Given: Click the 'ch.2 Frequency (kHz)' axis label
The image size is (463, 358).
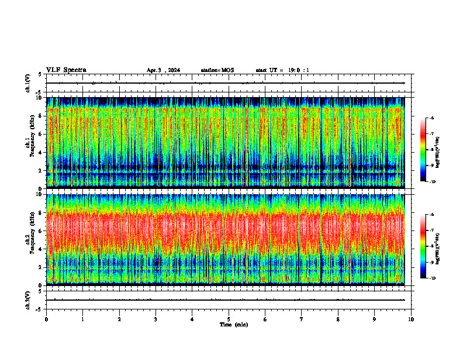Looking at the screenshot, I should pyautogui.click(x=30, y=233).
